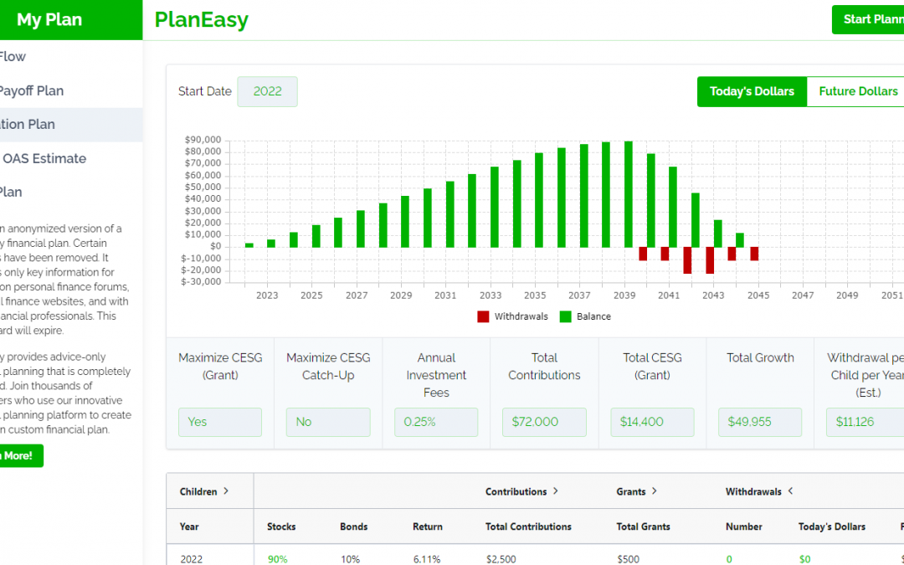Click the Total Grants column header
This screenshot has width=904, height=565.
click(x=644, y=526)
